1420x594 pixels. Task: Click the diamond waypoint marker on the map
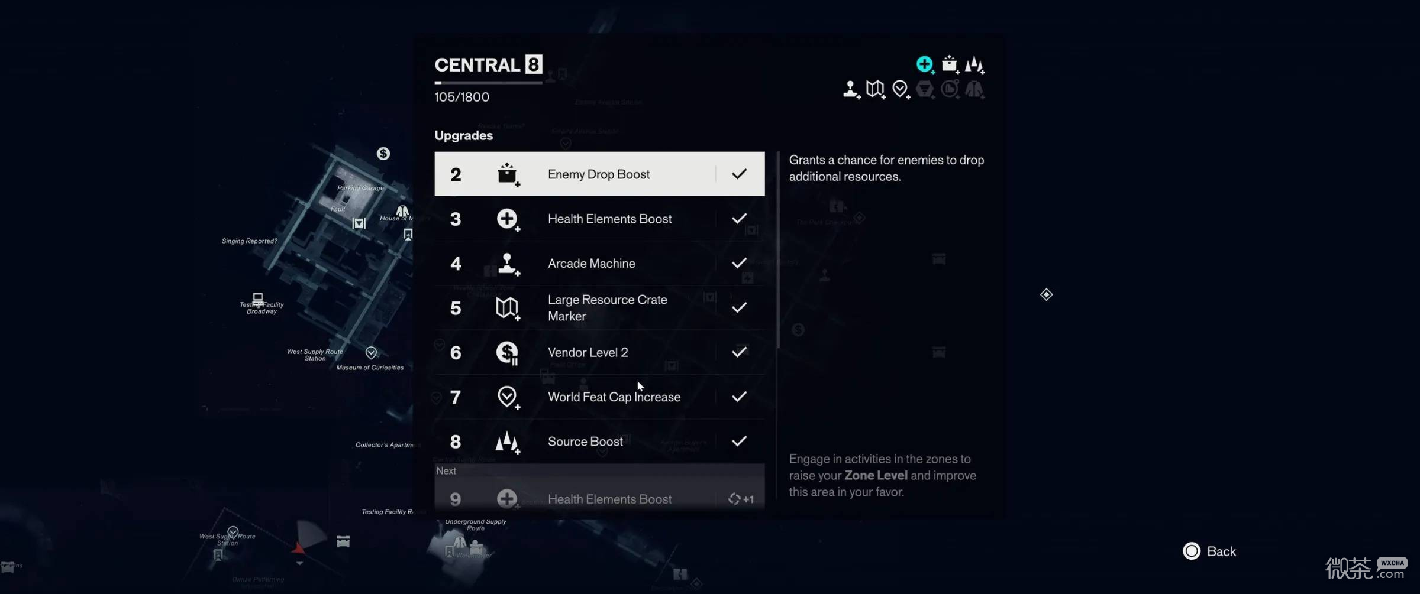[x=1046, y=294]
